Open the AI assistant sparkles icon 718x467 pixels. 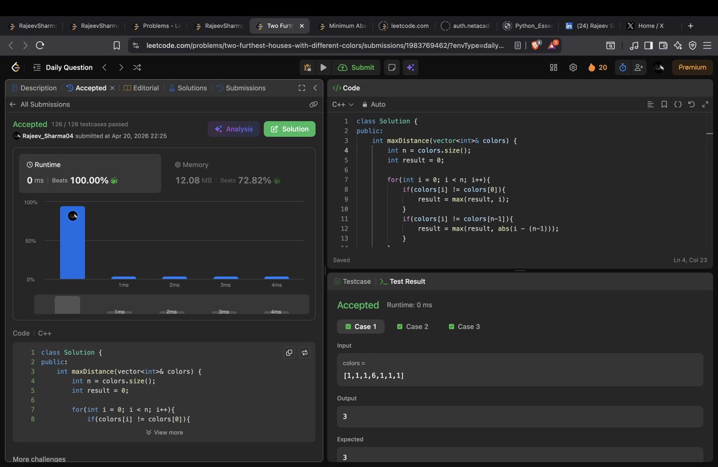[411, 67]
